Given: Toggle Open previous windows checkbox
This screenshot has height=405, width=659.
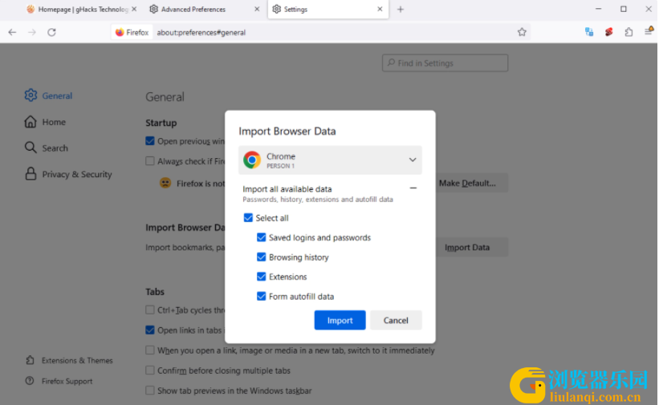Looking at the screenshot, I should tap(150, 140).
